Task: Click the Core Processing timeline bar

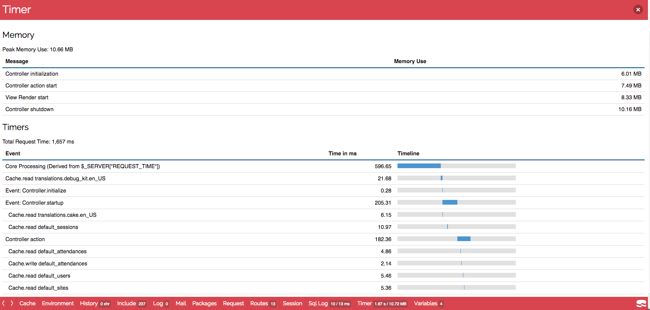Action: [419, 166]
